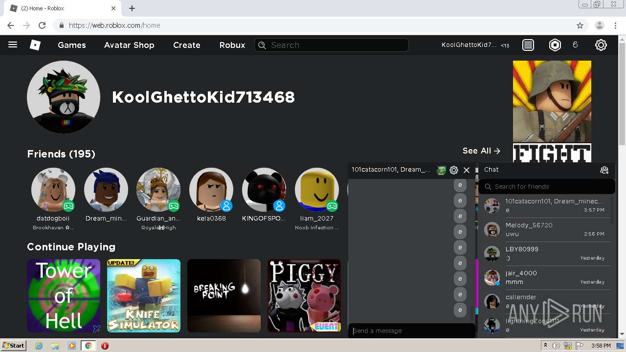
Task: Open the Breaking Point game
Action: 224,296
